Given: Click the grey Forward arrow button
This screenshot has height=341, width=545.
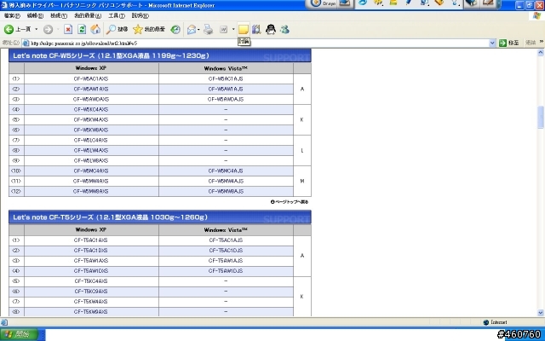Looking at the screenshot, I should 48,30.
